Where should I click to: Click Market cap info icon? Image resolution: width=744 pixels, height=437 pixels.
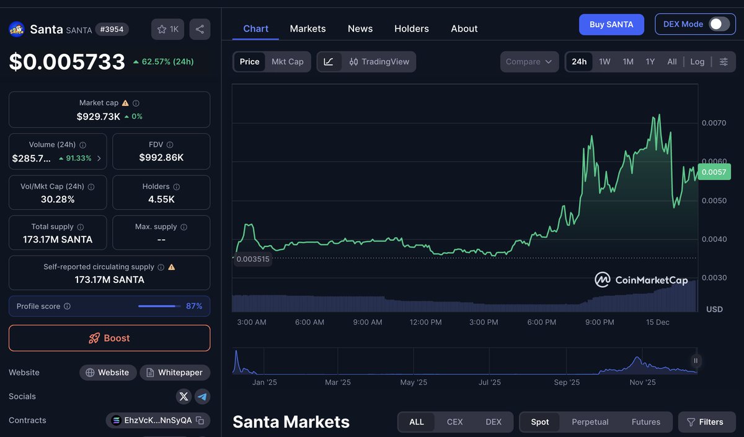(136, 103)
